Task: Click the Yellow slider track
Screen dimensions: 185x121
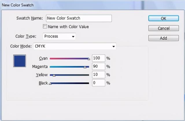Action: [x=69, y=75]
